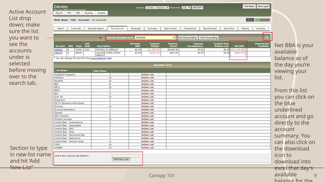Switch to the Crosswalk tab
Image resolution: width=324 pixels, height=182 pixels.
(x=76, y=28)
